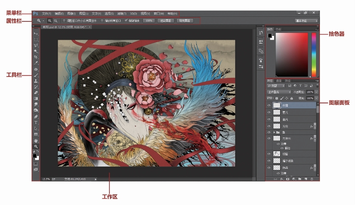Enable 调整窗口大小以满屏显示 checkbox
This screenshot has height=205, width=355.
click(x=64, y=20)
